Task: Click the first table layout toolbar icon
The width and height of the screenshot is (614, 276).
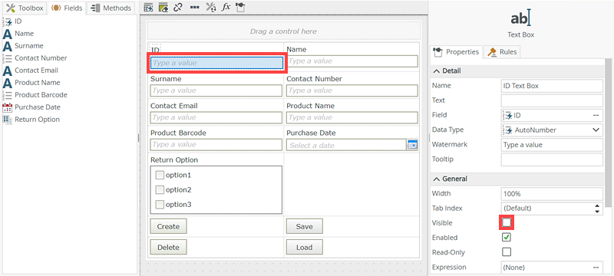Action: tap(148, 7)
